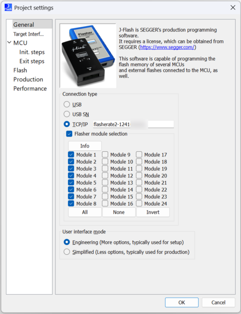Click the Info button
The image size is (241, 314).
(x=85, y=146)
